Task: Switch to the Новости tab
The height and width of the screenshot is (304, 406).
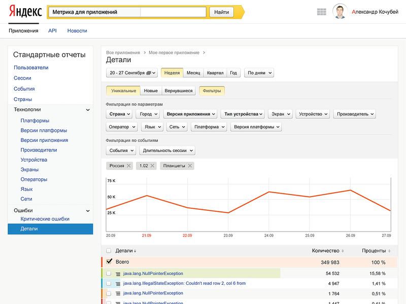Action: coord(77,31)
